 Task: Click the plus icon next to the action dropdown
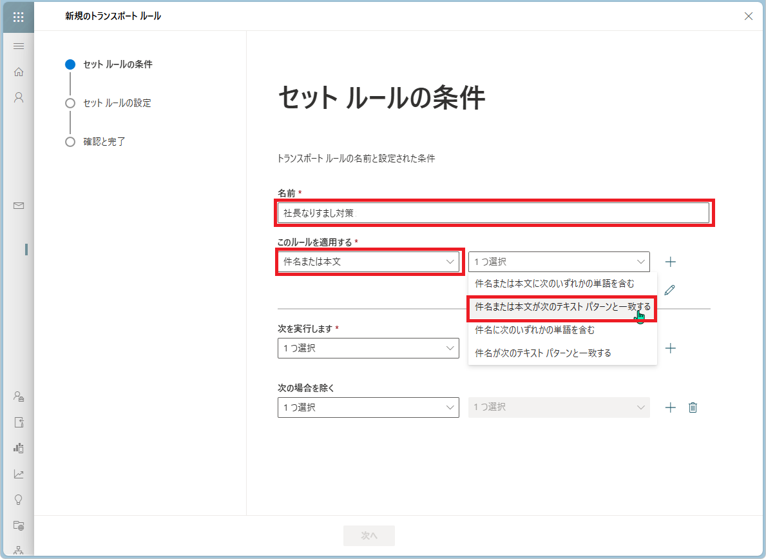point(670,348)
